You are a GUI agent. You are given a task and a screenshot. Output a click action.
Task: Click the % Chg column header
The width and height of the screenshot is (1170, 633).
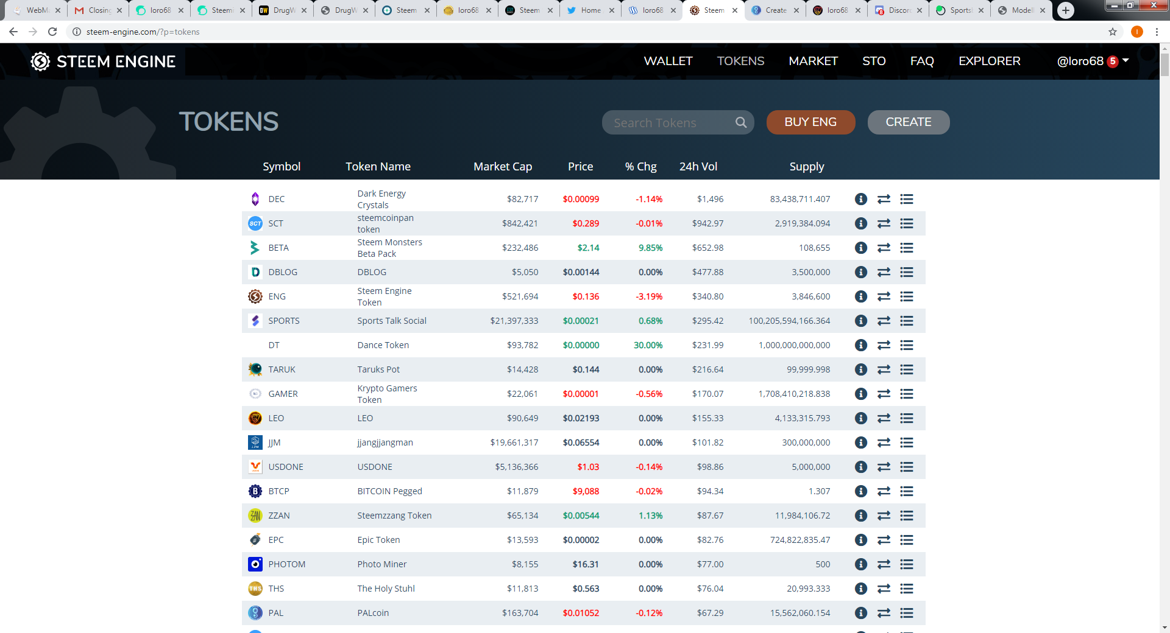pos(640,166)
